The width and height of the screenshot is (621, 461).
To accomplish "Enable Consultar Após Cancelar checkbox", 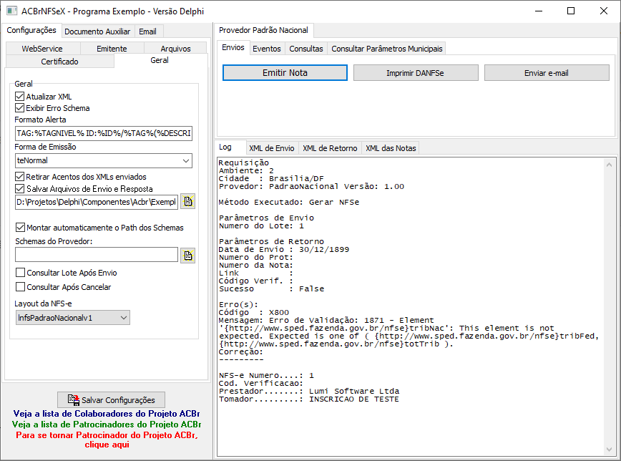I will (20, 286).
